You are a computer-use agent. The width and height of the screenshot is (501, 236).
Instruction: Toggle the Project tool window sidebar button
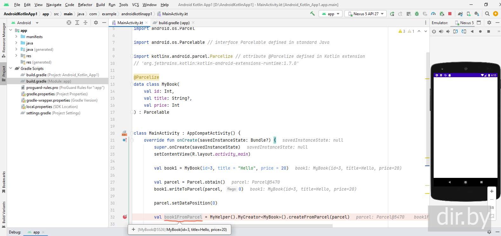3,73
